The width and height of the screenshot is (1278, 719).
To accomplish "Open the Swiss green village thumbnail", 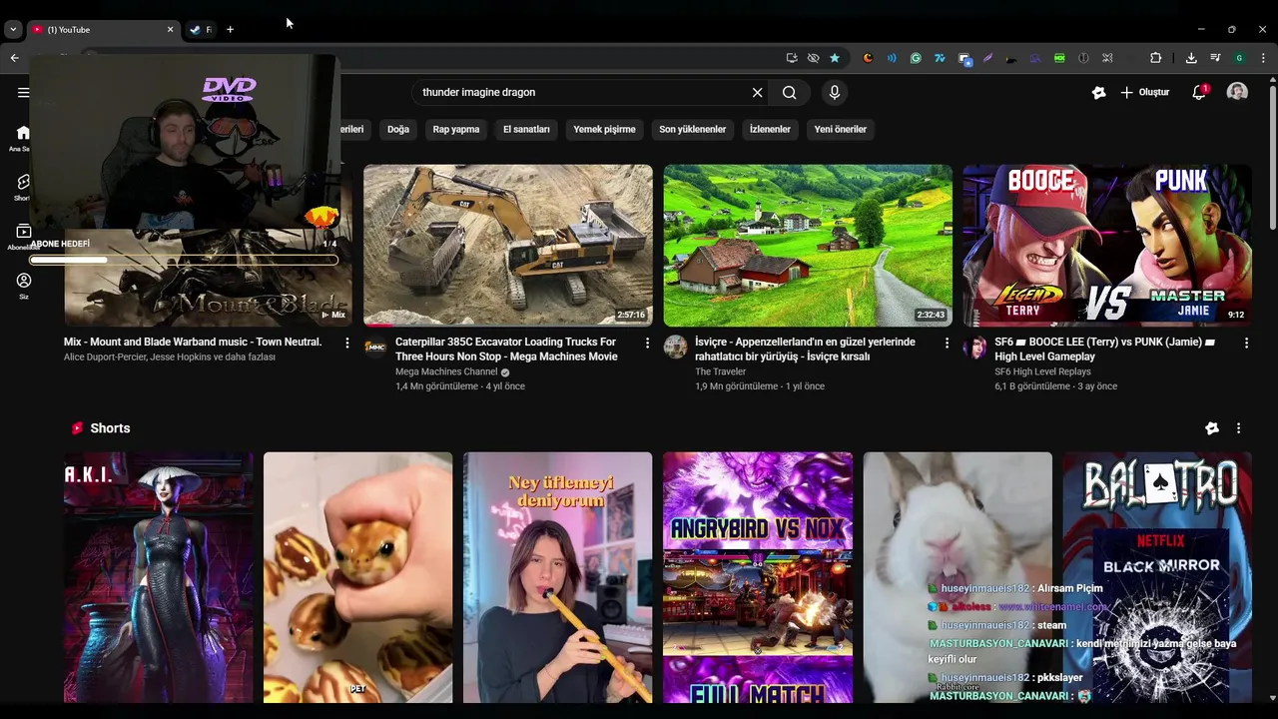I will pyautogui.click(x=808, y=246).
